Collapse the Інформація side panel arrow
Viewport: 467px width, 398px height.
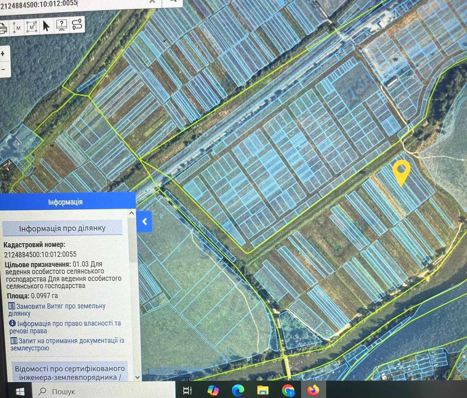[x=145, y=221]
